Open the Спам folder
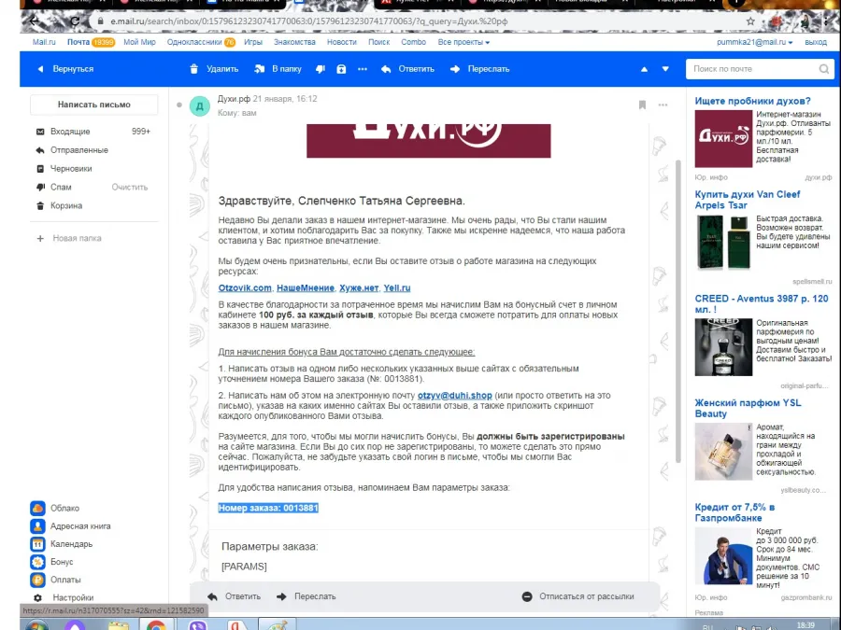 61,187
